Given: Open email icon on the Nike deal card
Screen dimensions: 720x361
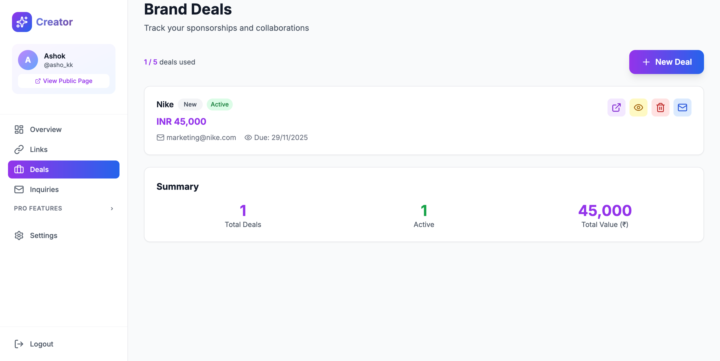Looking at the screenshot, I should 682,107.
